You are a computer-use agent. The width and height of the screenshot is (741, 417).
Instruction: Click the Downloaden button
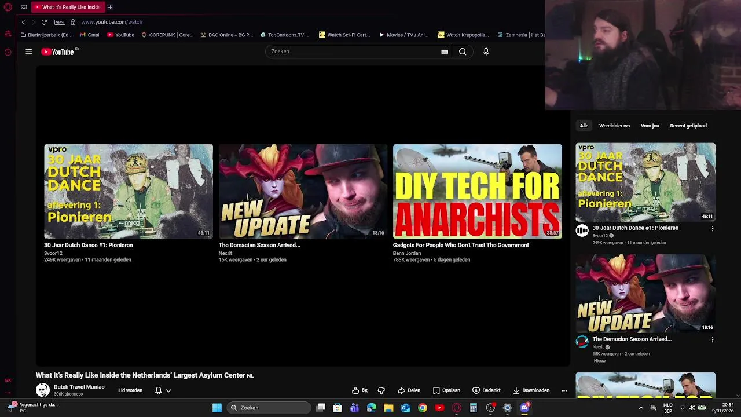pos(531,390)
